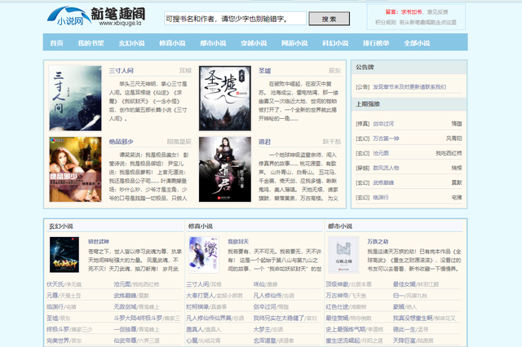Click the 圣墟 book cover
The height and width of the screenshot is (347, 522).
pyautogui.click(x=225, y=98)
